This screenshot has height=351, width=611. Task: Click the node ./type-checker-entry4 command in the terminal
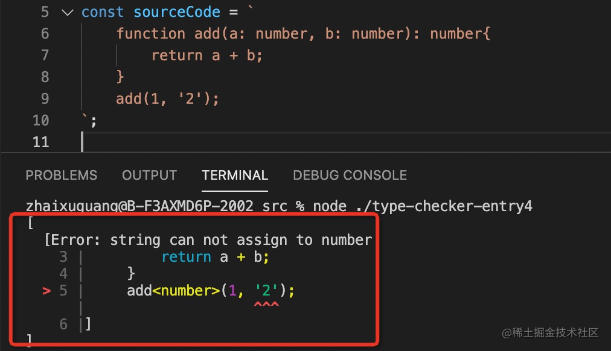(423, 206)
